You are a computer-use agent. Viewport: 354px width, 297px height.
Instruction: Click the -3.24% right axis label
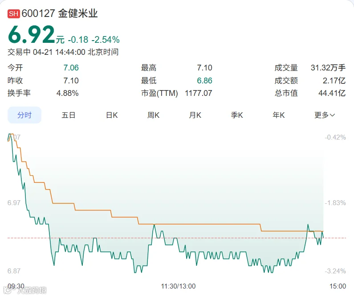pos(335,271)
